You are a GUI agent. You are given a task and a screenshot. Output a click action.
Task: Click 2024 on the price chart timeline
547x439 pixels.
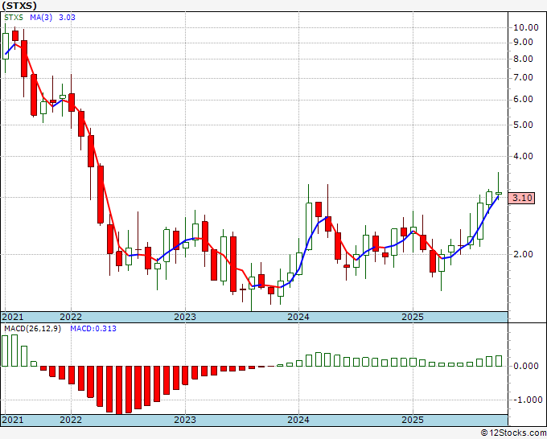click(x=298, y=317)
